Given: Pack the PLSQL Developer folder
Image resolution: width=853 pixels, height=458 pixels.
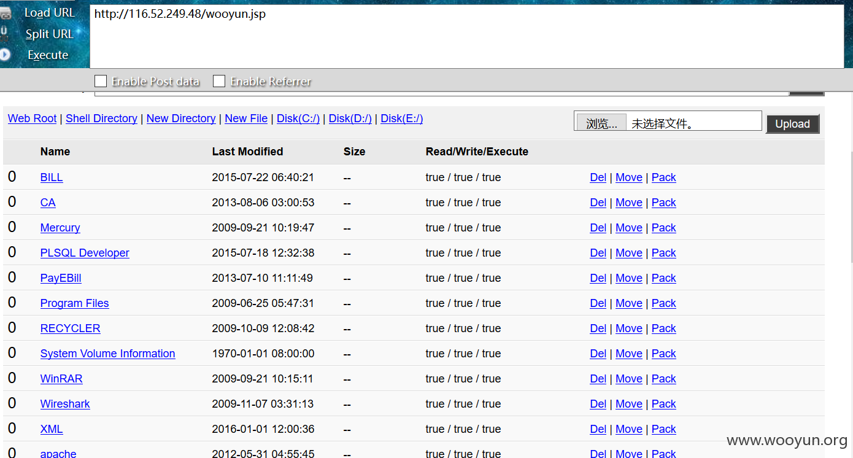Looking at the screenshot, I should 664,253.
